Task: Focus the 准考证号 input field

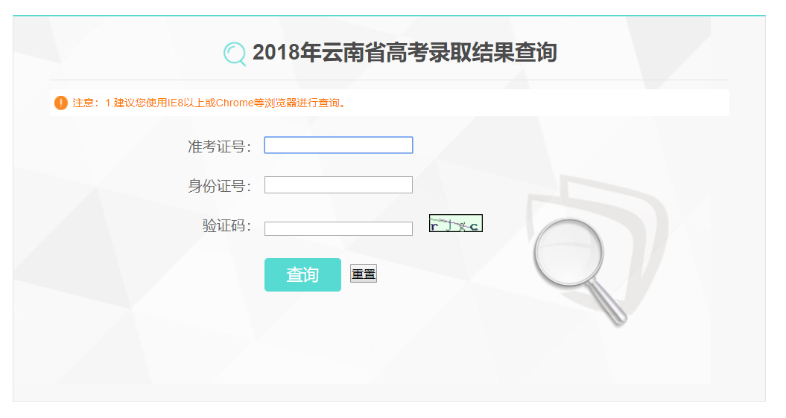Action: (338, 145)
